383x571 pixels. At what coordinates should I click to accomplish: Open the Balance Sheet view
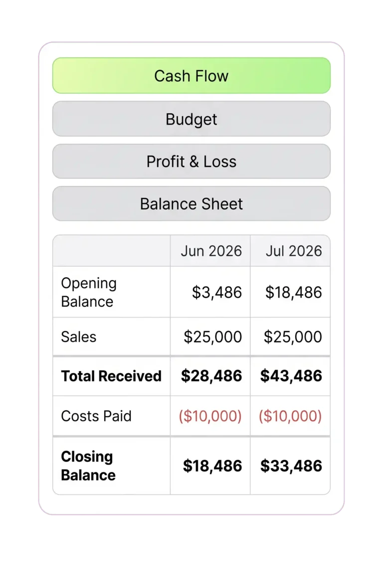[191, 203]
